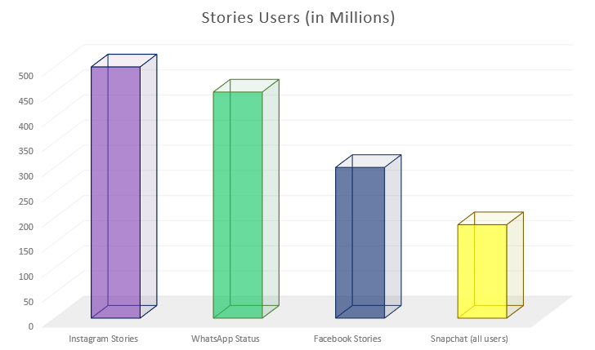Select the 150 vertical axis label
Screen dimensions: 595x350
tap(26, 250)
